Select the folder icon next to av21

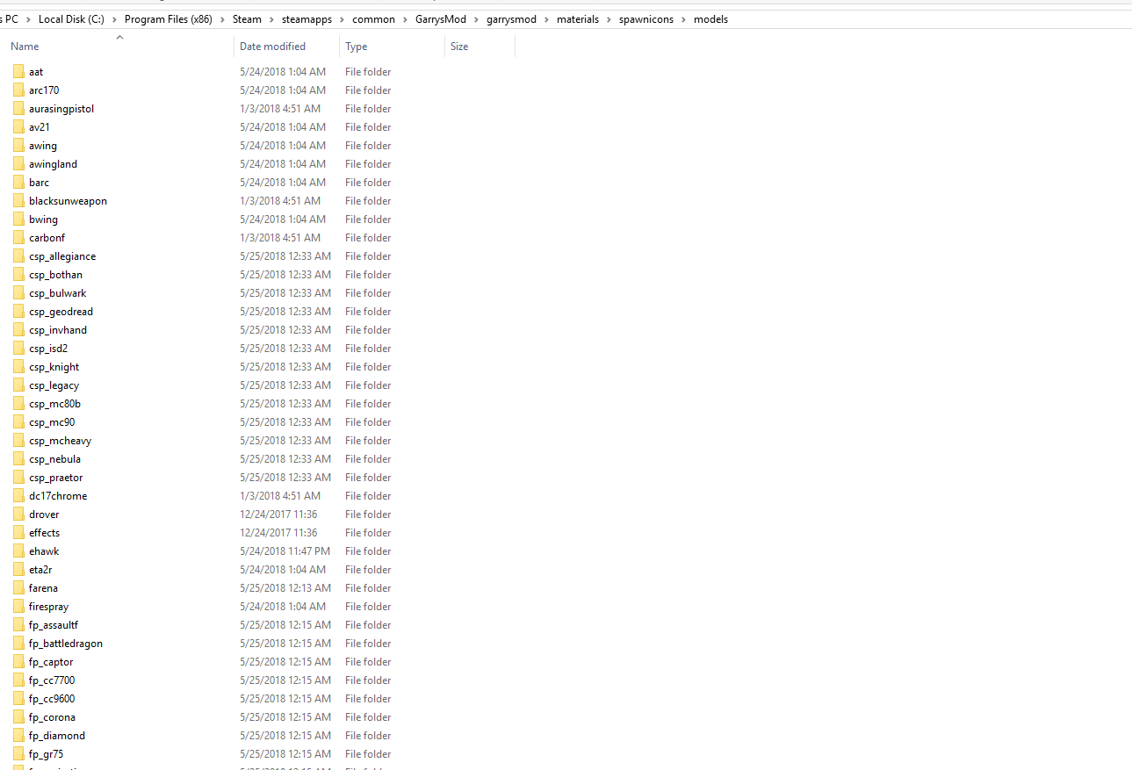click(x=19, y=127)
